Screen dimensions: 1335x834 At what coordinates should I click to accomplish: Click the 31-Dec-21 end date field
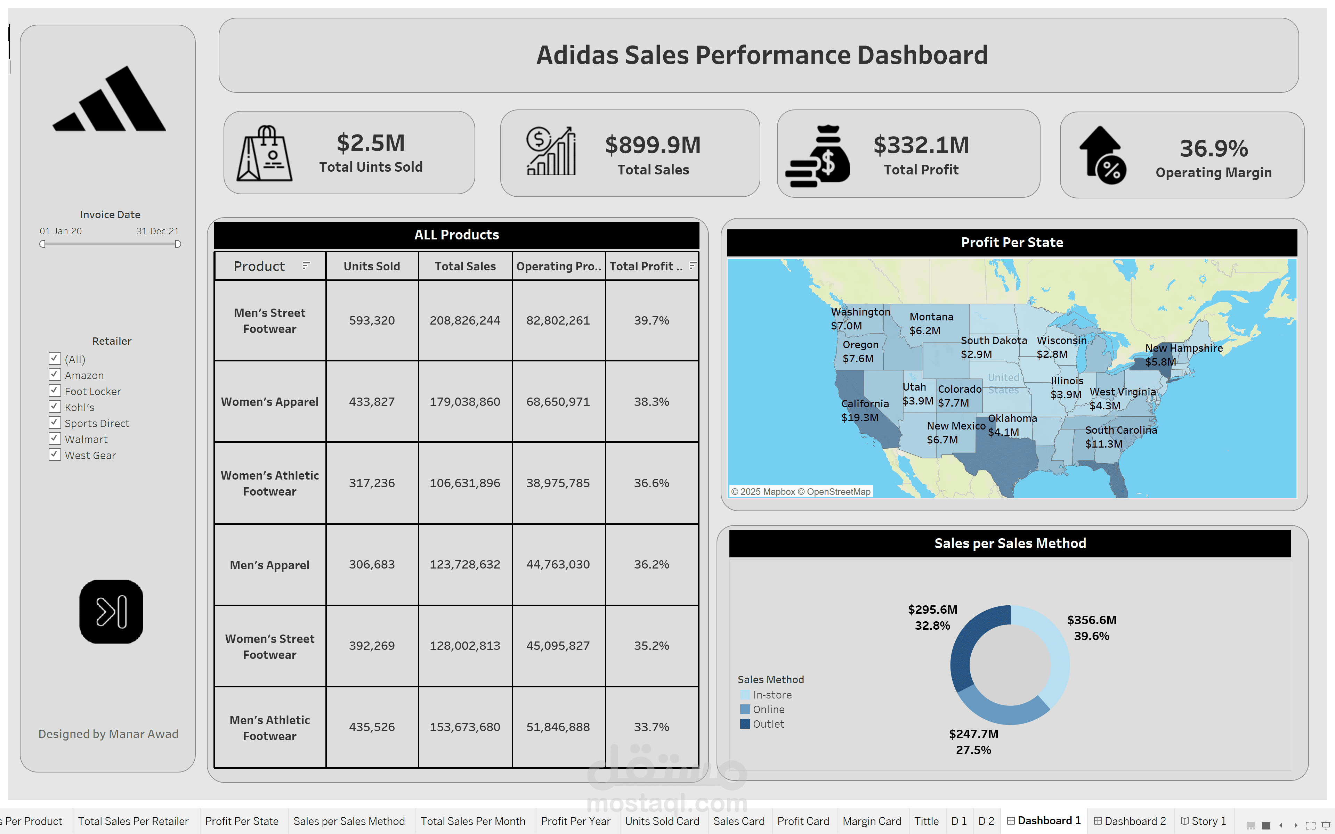[x=158, y=231]
